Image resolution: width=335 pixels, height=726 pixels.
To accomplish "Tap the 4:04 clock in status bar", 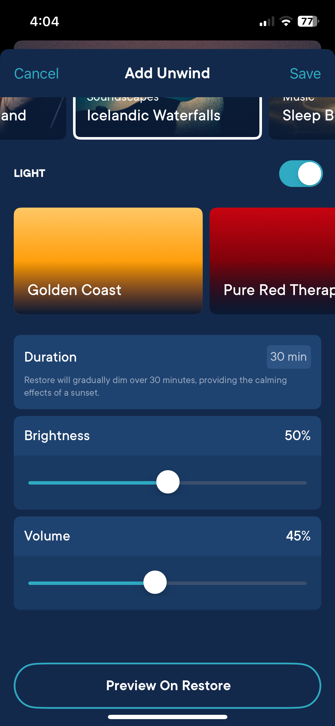I will [44, 22].
